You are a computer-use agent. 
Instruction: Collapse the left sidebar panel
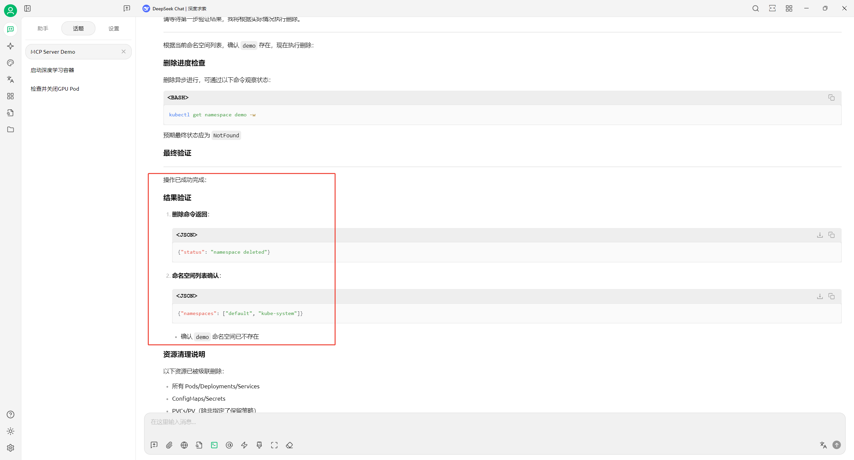point(27,8)
